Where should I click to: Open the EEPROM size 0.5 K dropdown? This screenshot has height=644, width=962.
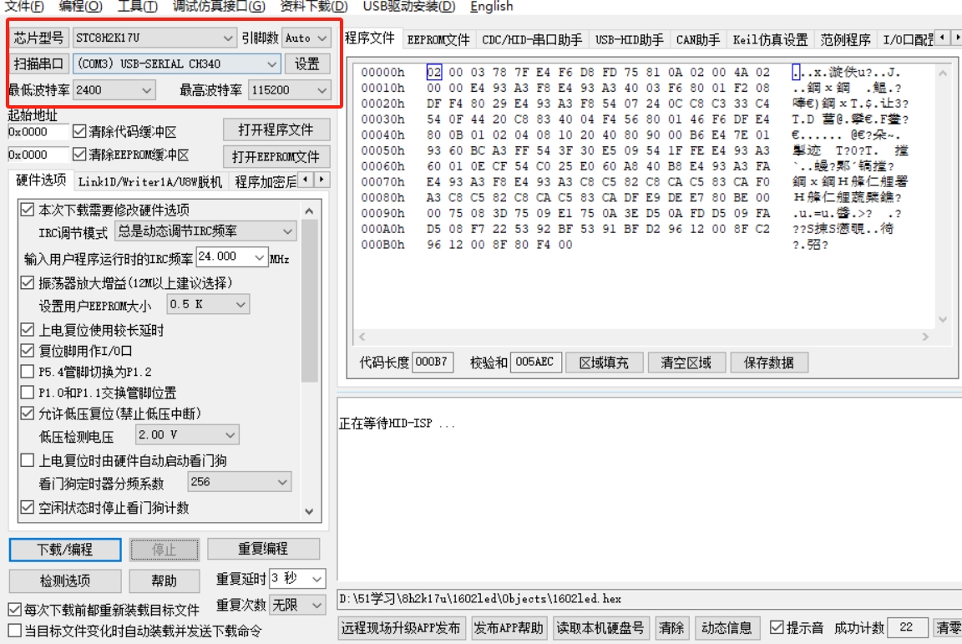click(208, 305)
